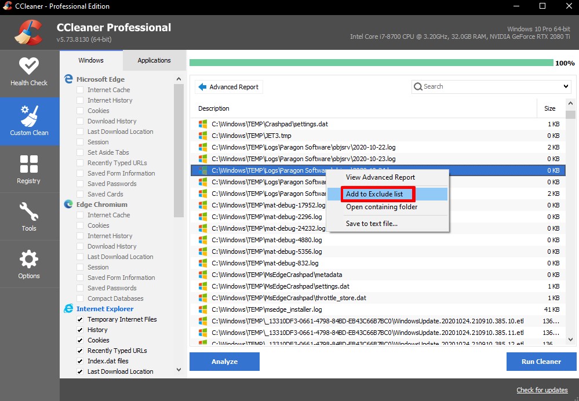Click the Advanced Report back button
The width and height of the screenshot is (579, 401).
coord(228,87)
